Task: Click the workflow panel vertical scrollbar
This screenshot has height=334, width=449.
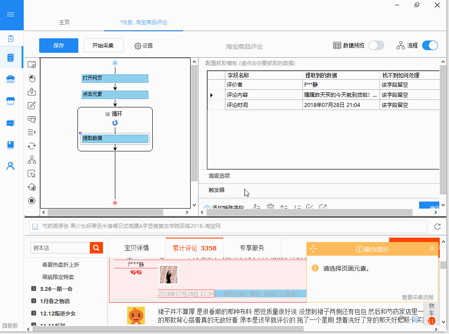Action: click(195, 123)
